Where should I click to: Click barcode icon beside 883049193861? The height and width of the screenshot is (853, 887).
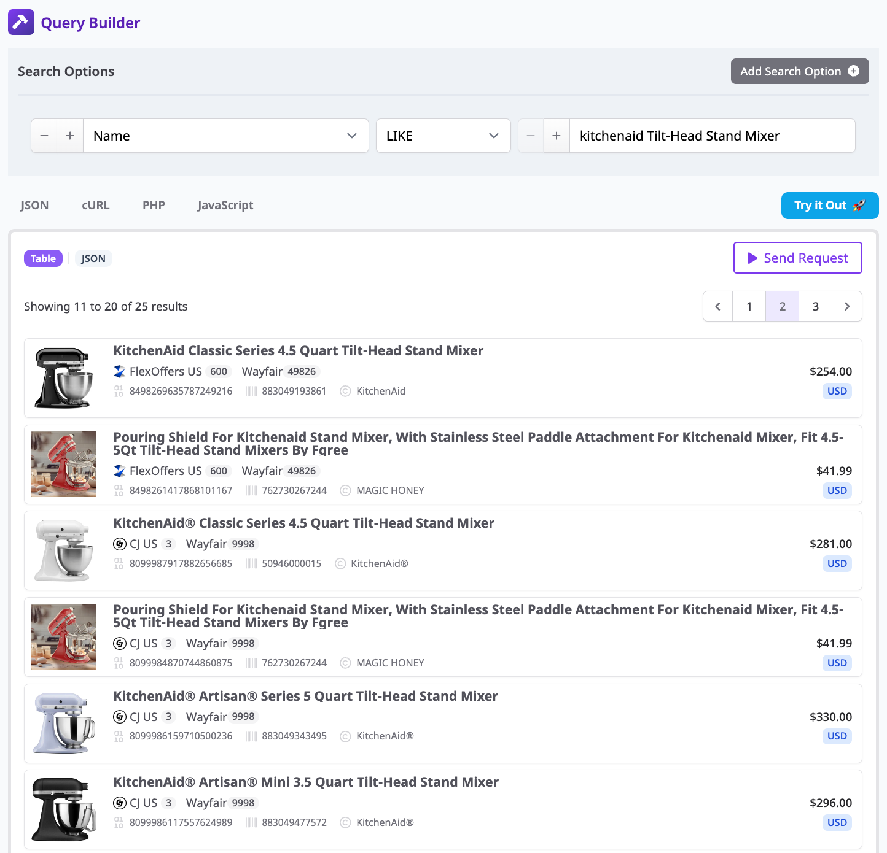(x=251, y=391)
